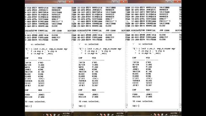This screenshot has height=116, width=206.
Task: Click scroll-down arrow in middle SQL window
Action: [x=126, y=107]
